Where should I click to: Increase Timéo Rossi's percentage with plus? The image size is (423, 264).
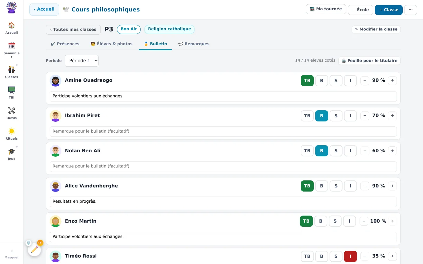coord(392,256)
